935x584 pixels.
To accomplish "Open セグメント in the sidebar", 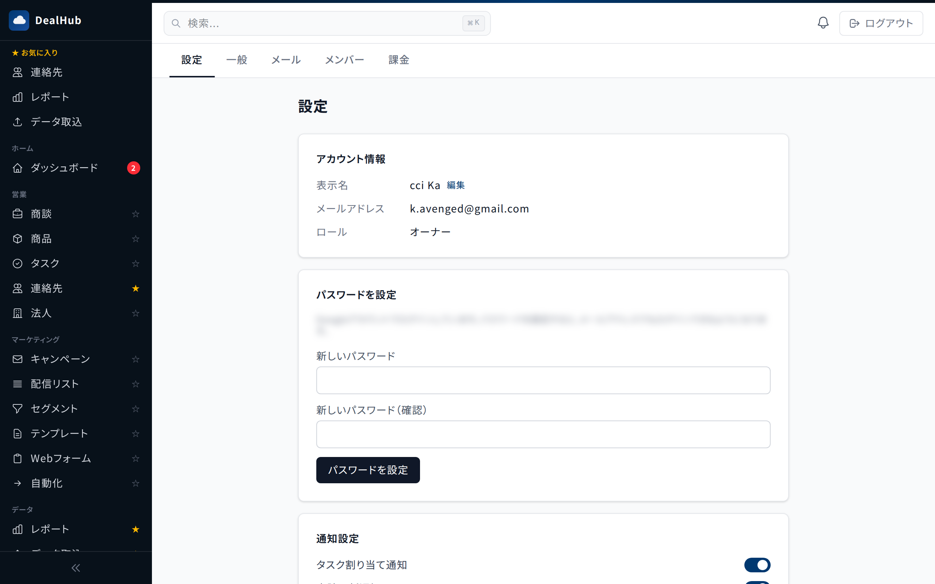I will [54, 409].
